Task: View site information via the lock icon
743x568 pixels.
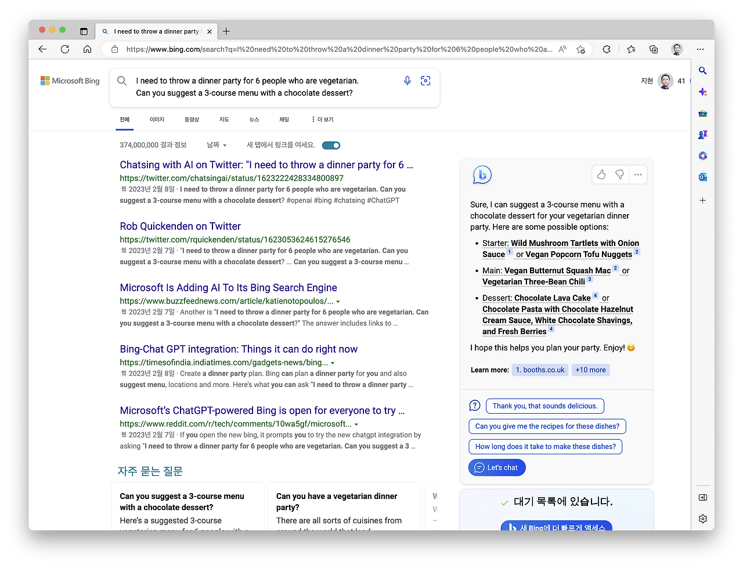Action: coord(115,49)
